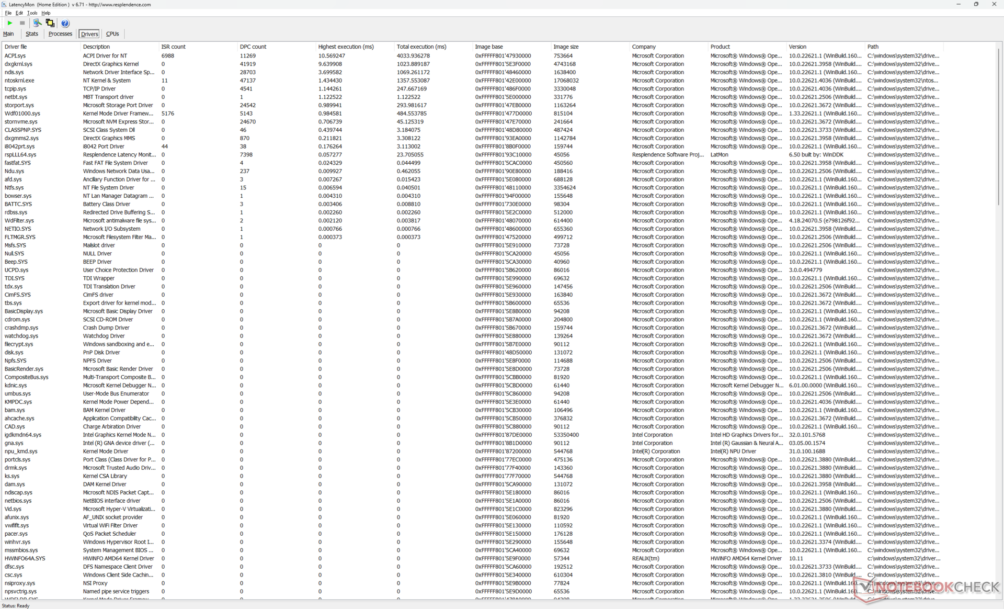The image size is (1004, 609).
Task: Select the UCPD.sys driver row
Action: [x=472, y=270]
